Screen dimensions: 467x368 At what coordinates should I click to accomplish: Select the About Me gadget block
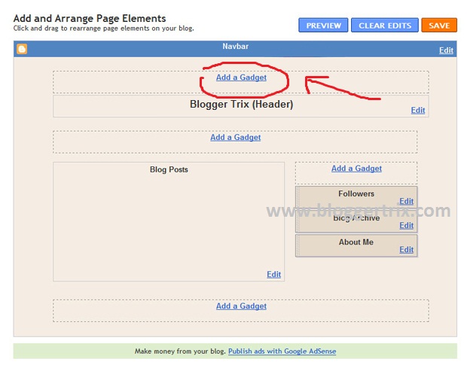356,246
